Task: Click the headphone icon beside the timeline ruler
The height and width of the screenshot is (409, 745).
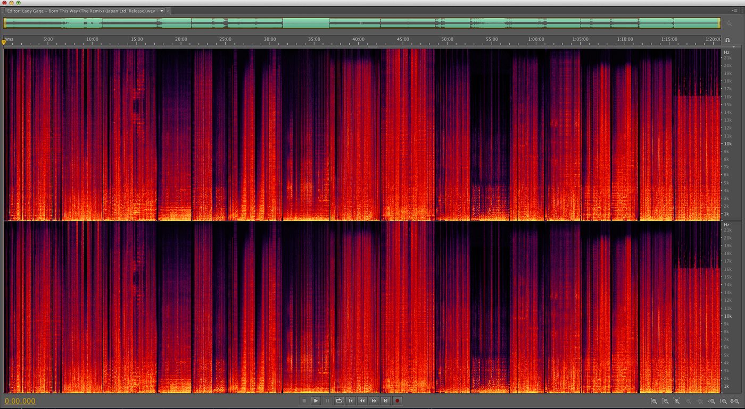Action: pos(727,40)
